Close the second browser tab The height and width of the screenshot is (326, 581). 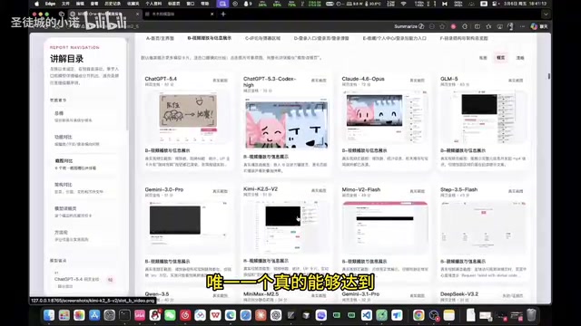tap(212, 14)
